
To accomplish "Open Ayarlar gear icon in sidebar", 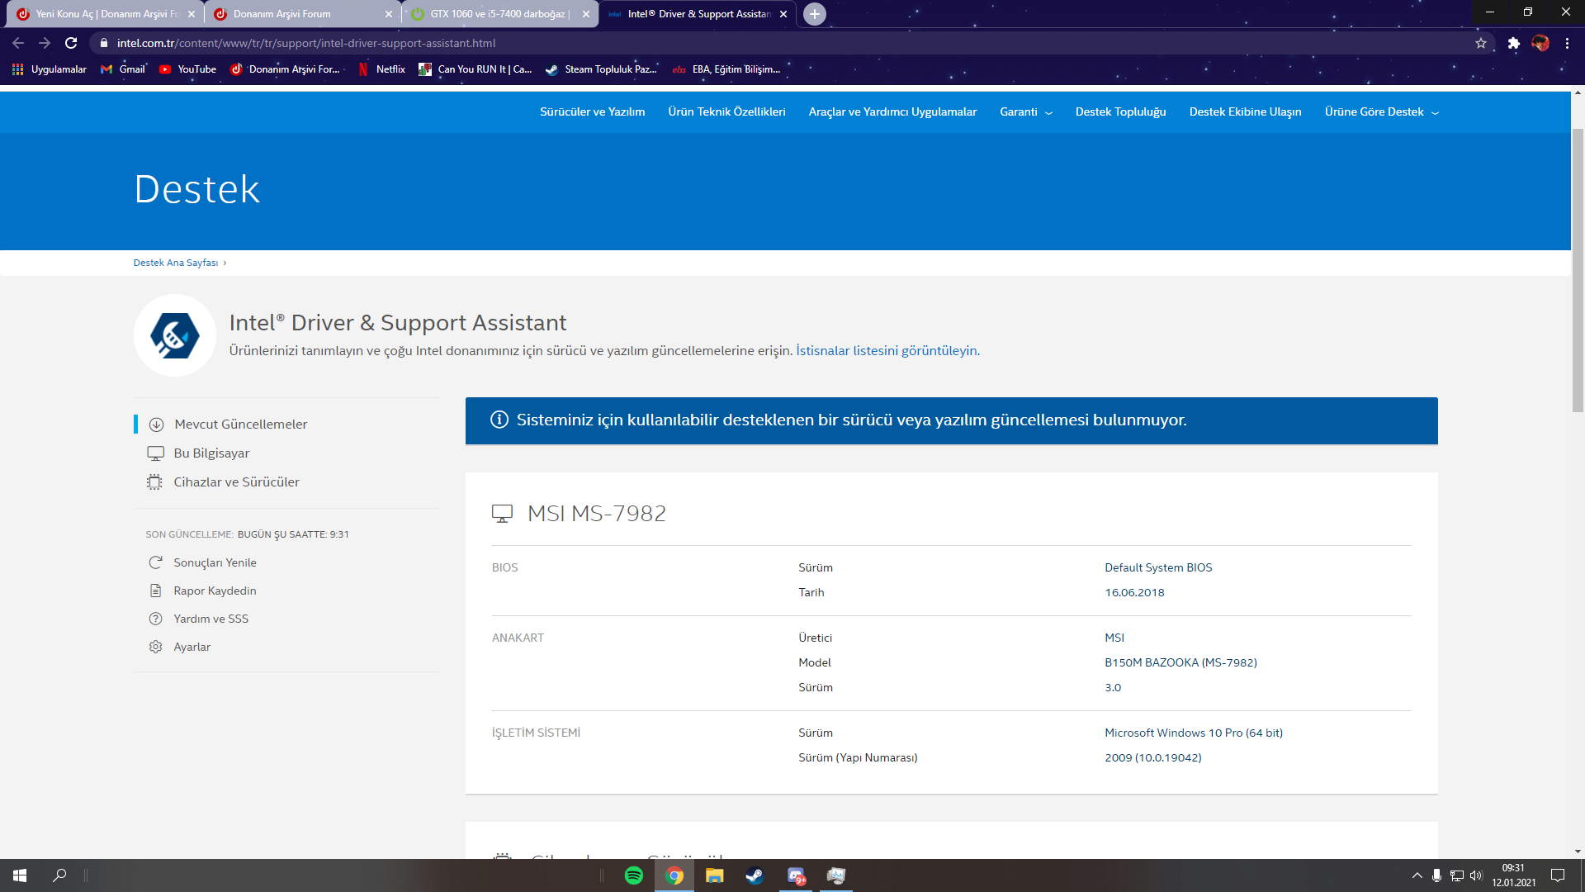I will [x=155, y=647].
